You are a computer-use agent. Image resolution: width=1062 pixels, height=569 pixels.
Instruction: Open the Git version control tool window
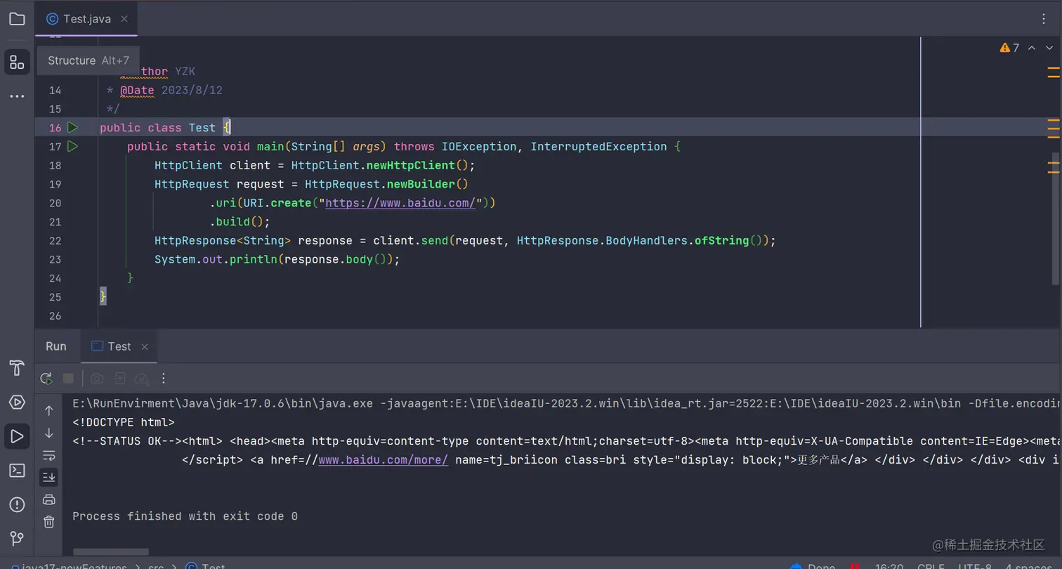17,539
